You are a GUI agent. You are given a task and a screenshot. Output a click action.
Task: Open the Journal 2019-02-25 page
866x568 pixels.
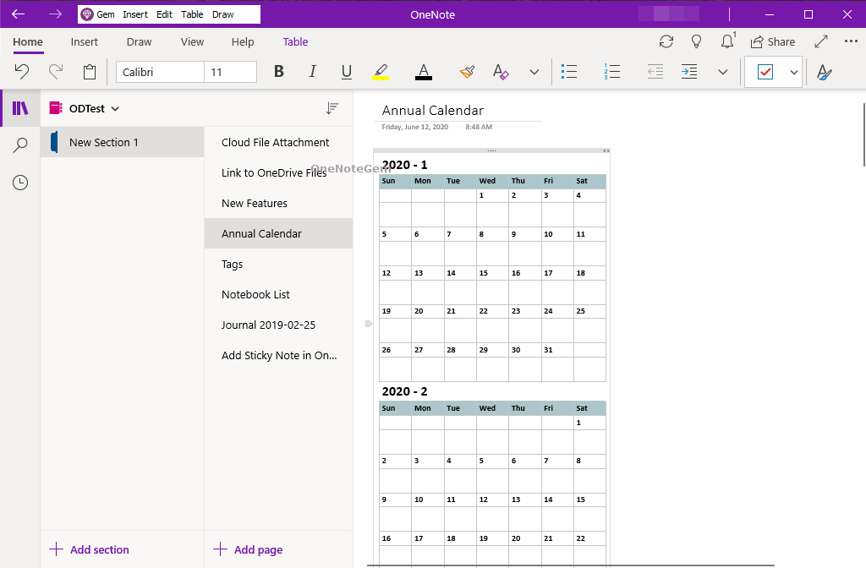point(279,325)
